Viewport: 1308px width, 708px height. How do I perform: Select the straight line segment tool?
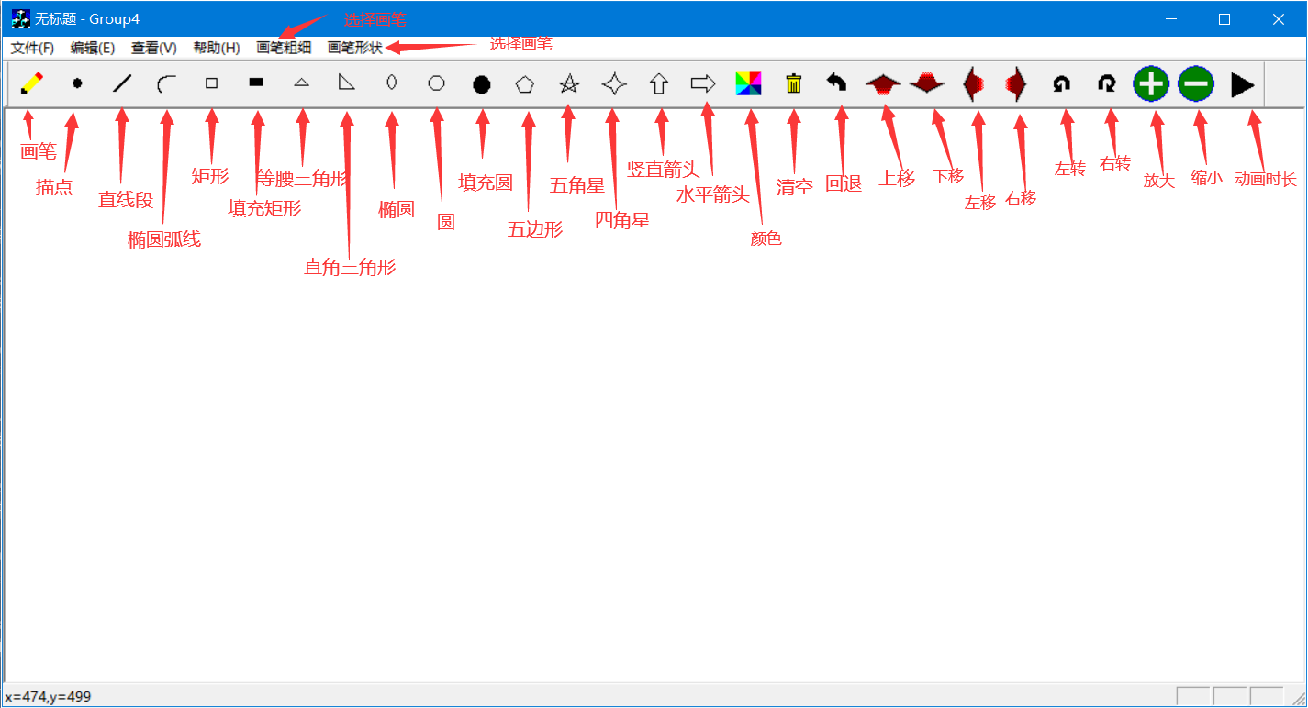(x=122, y=84)
